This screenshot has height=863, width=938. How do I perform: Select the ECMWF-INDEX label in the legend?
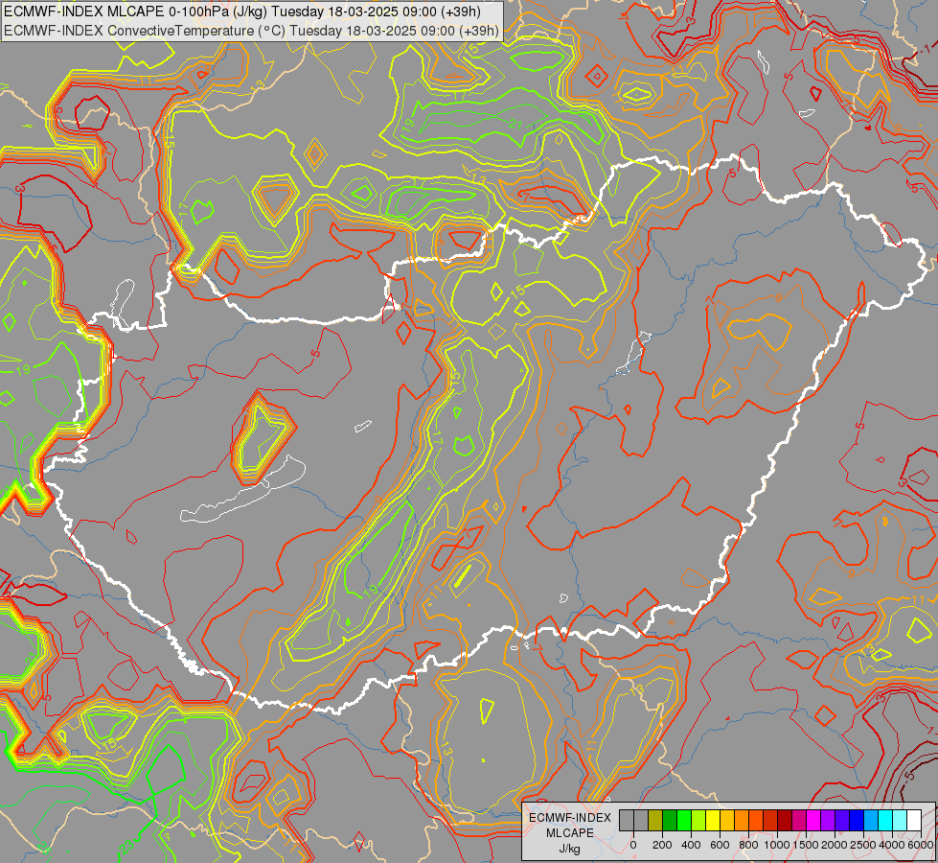tap(570, 818)
